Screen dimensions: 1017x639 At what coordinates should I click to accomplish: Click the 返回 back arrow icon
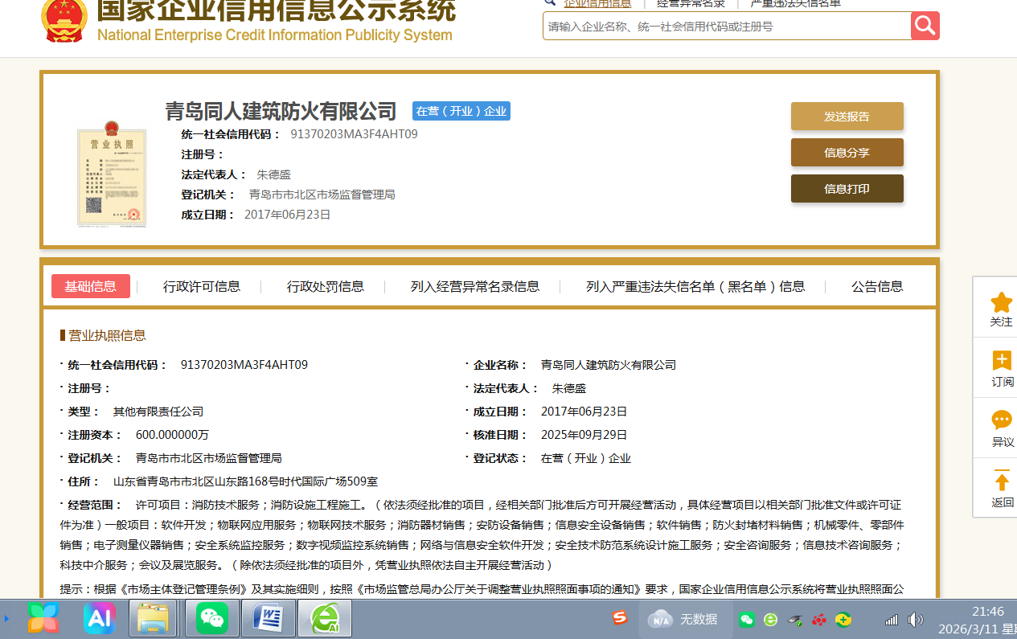pos(1001,481)
